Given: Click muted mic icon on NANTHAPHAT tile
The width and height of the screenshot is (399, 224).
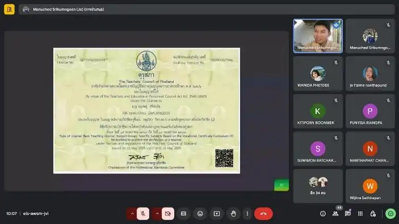Looking at the screenshot, I should [x=388, y=138].
